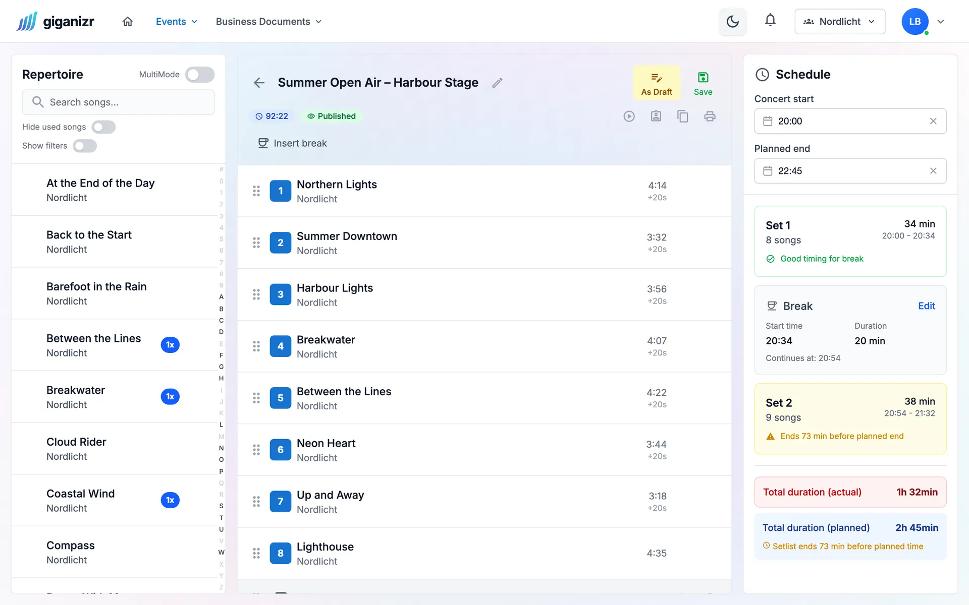Clear the Concert start time
This screenshot has height=605, width=969.
tap(933, 121)
